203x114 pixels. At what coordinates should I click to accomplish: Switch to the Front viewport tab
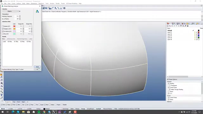tap(18, 102)
